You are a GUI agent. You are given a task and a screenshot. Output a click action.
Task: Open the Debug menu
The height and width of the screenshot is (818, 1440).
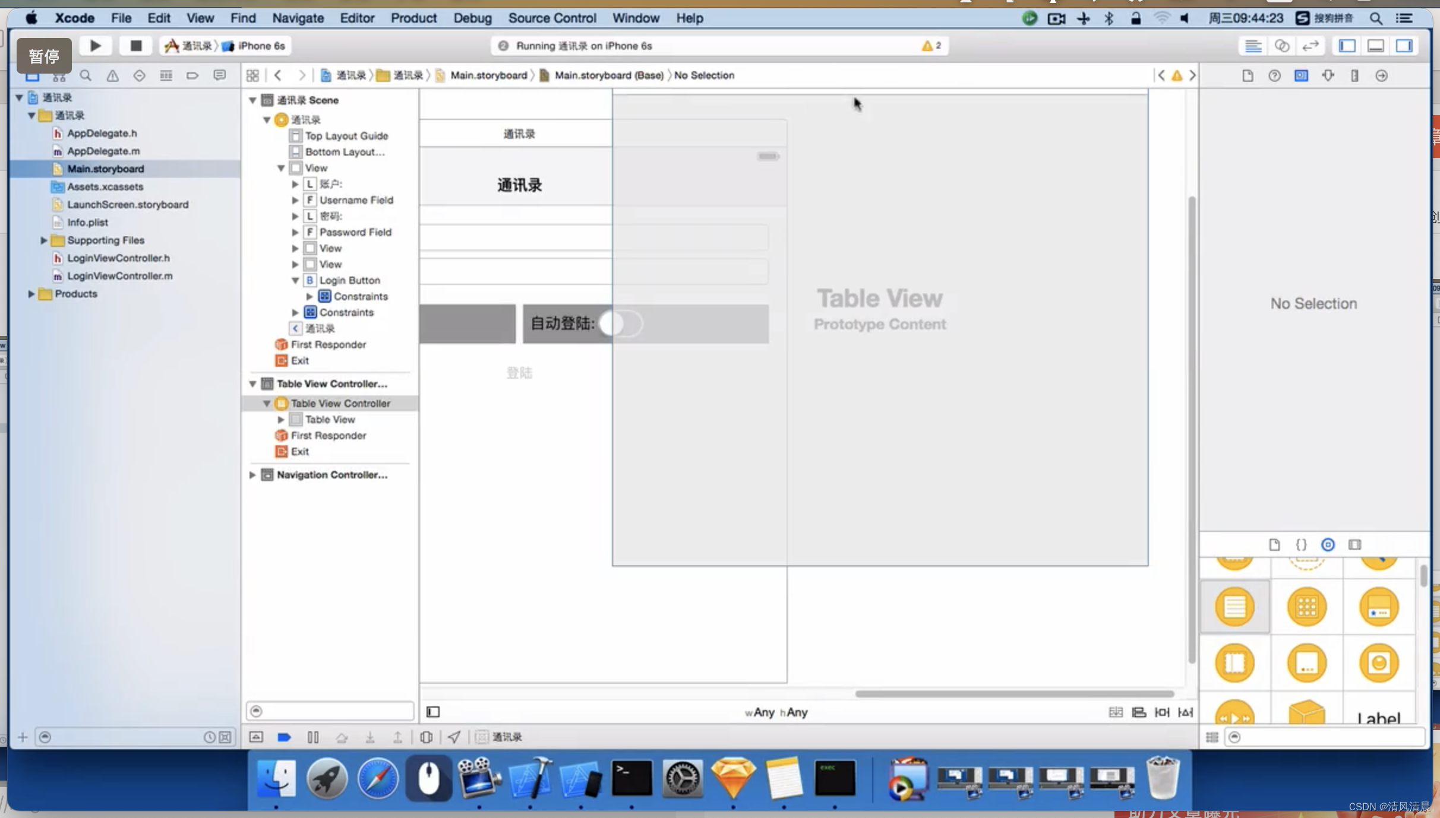472,18
